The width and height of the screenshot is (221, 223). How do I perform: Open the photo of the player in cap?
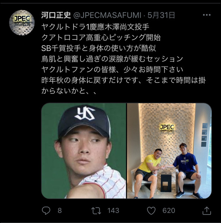tap(84, 151)
